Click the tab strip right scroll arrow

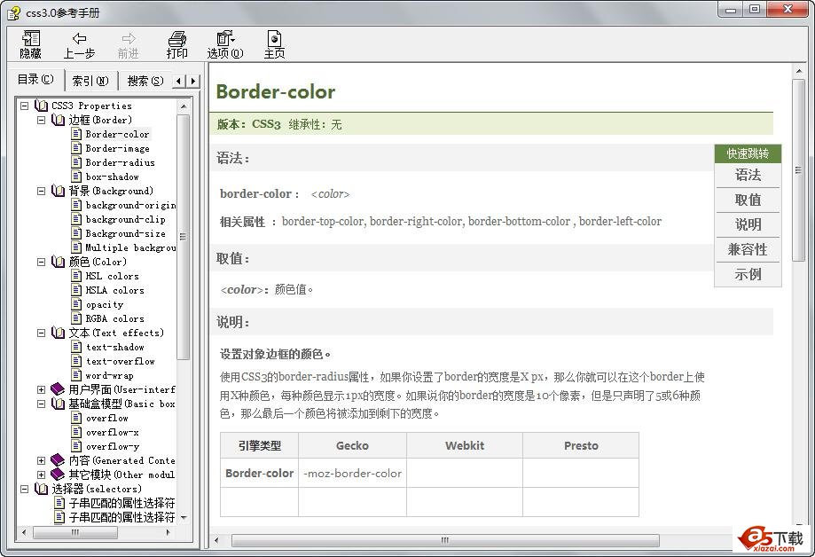[193, 81]
